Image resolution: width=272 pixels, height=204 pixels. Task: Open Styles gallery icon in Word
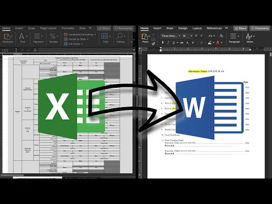pos(250,38)
